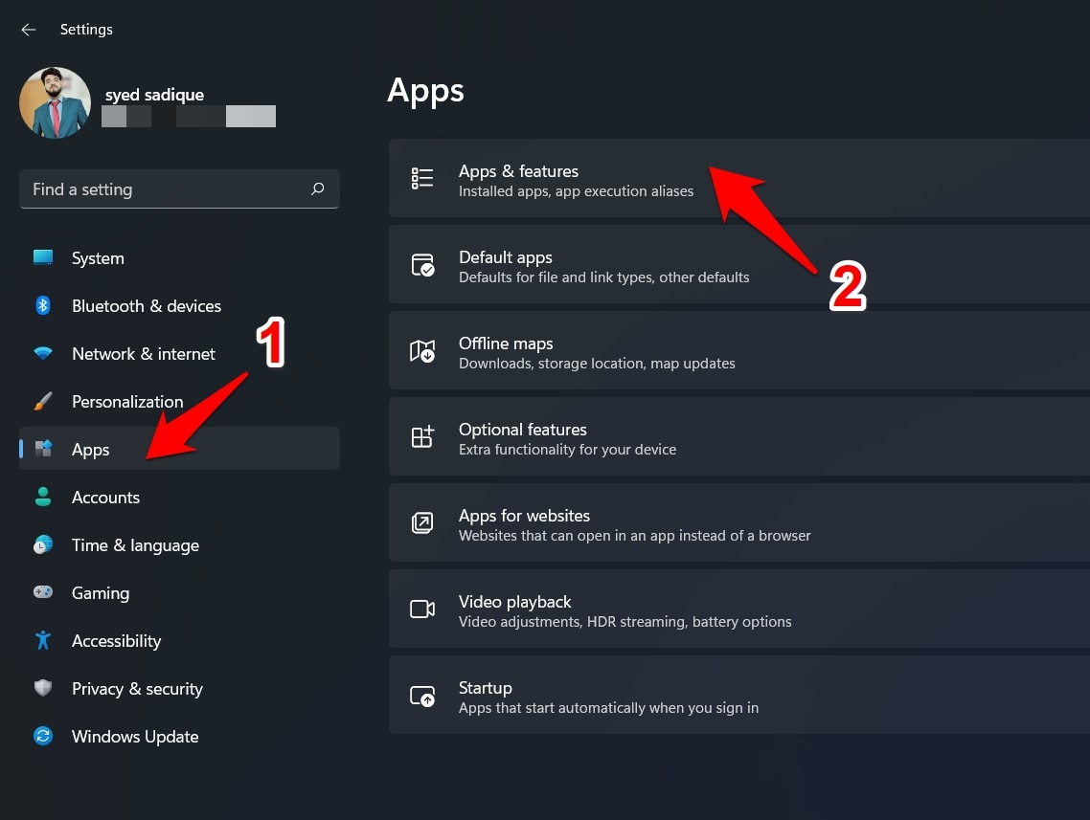The width and height of the screenshot is (1090, 820).
Task: Click the Video playback camera icon
Action: (x=422, y=609)
